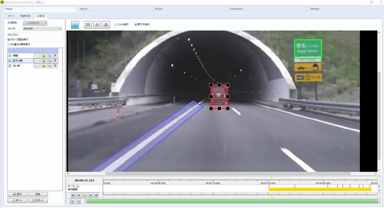The width and height of the screenshot is (384, 208).
Task: Open the Statistics tab
Action: 315,9
